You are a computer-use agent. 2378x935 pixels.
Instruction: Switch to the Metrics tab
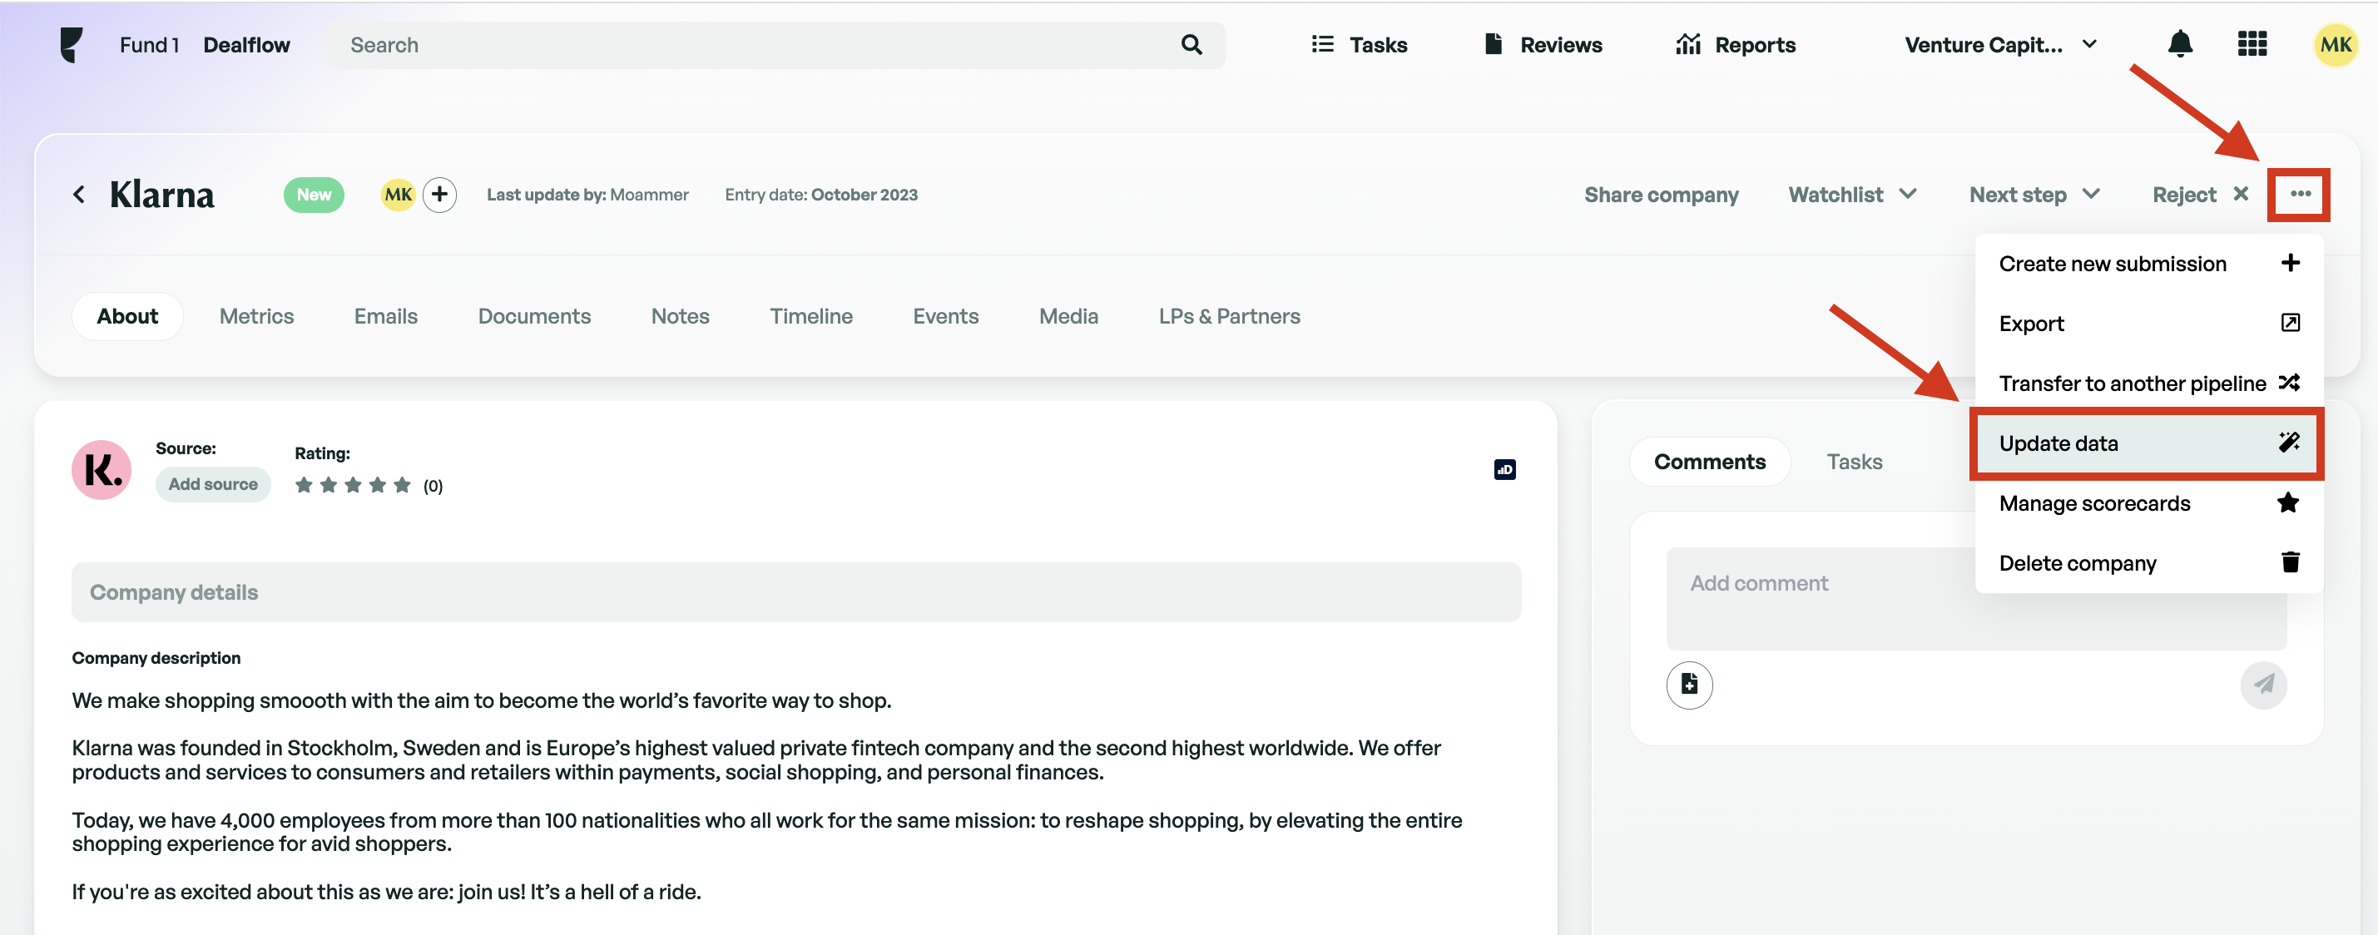(x=256, y=315)
